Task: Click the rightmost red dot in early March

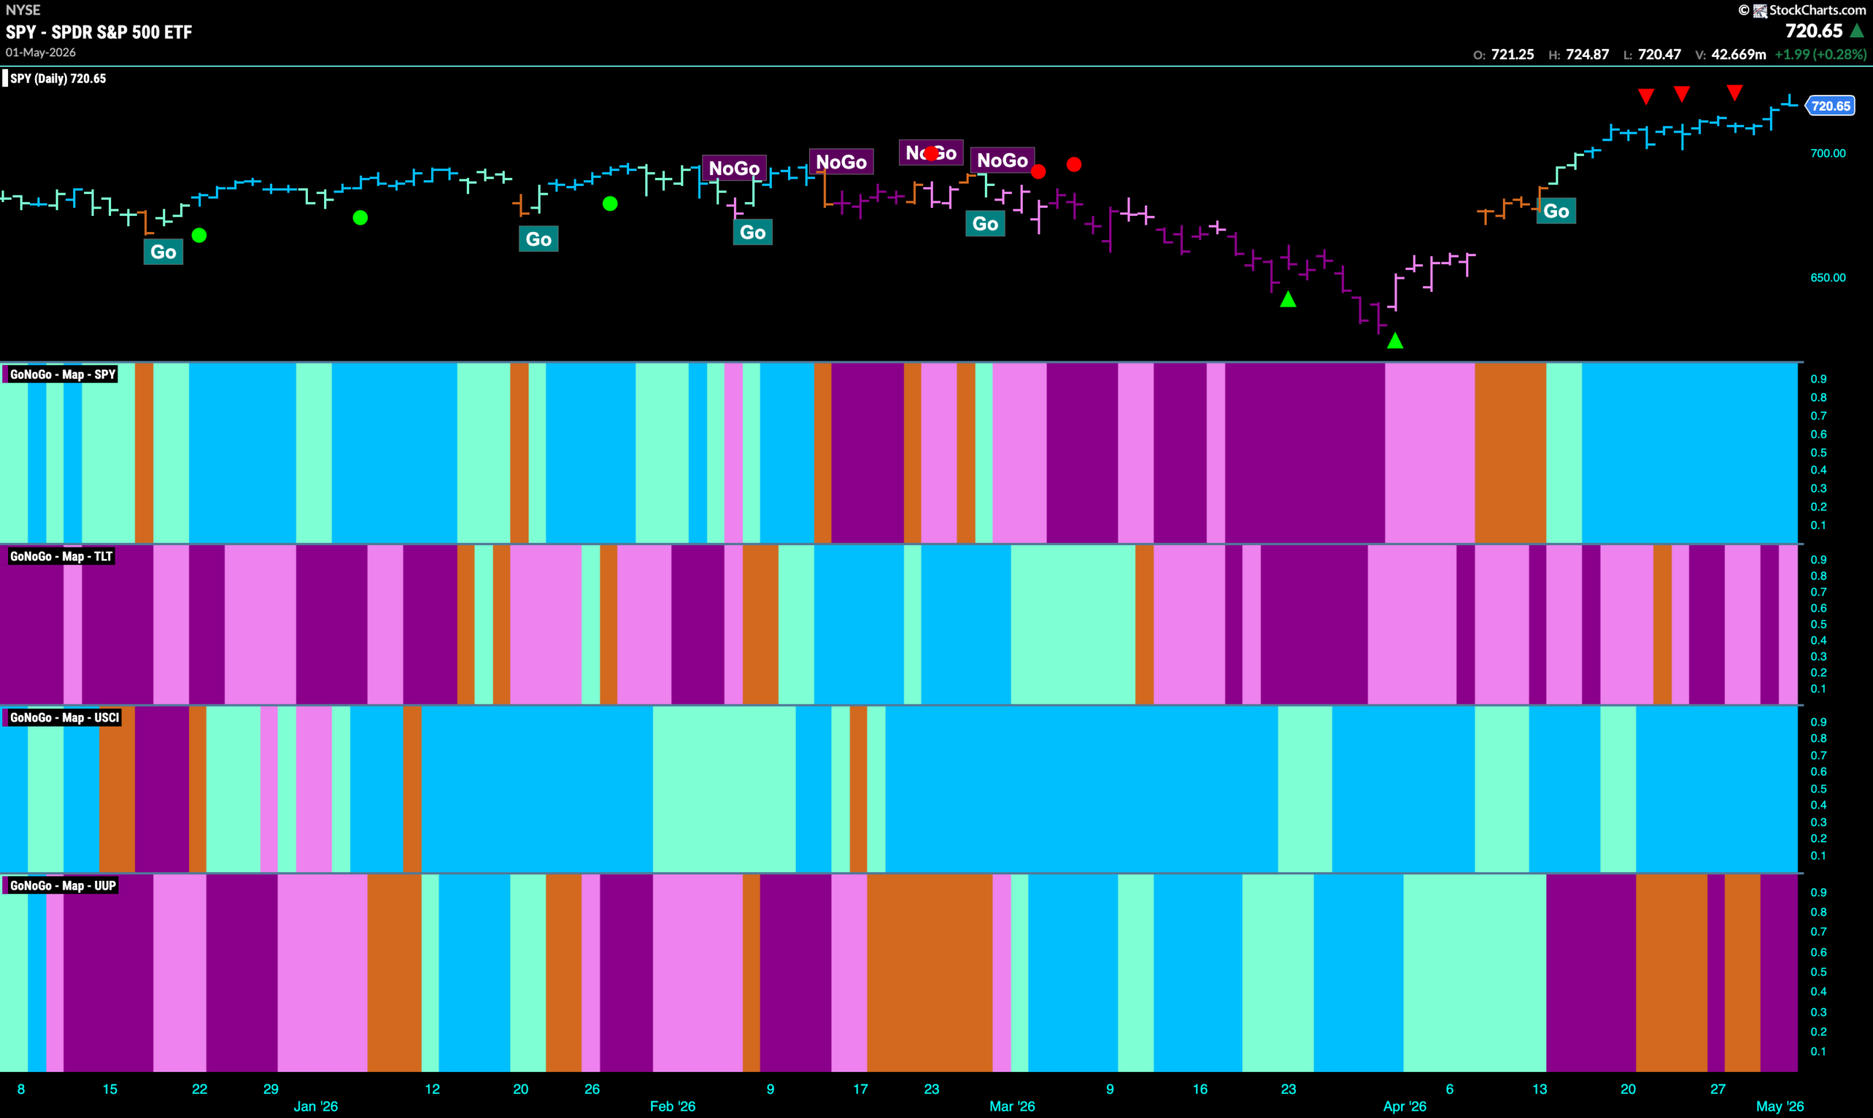Action: coord(1074,164)
